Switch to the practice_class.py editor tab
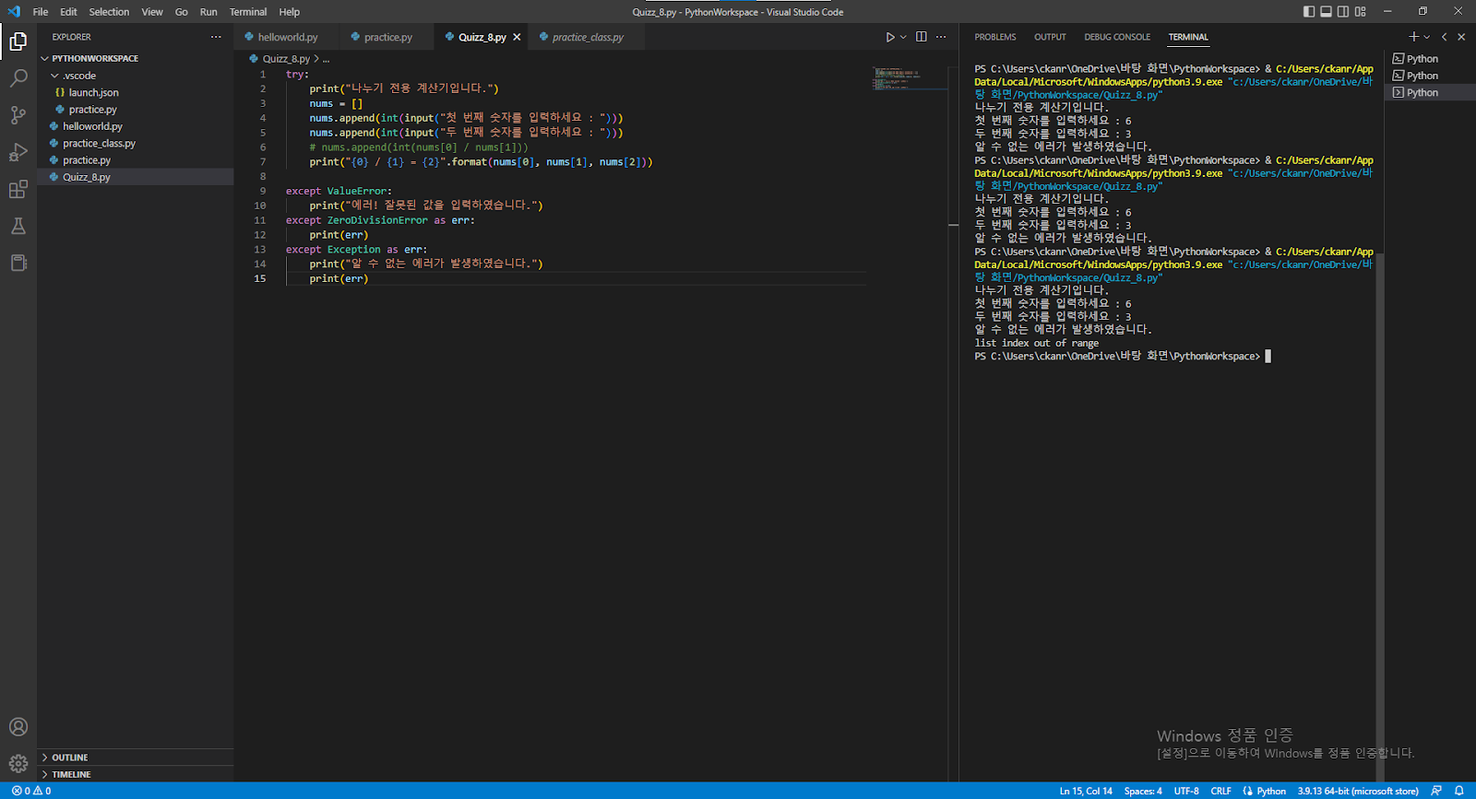Image resolution: width=1476 pixels, height=799 pixels. 587,37
